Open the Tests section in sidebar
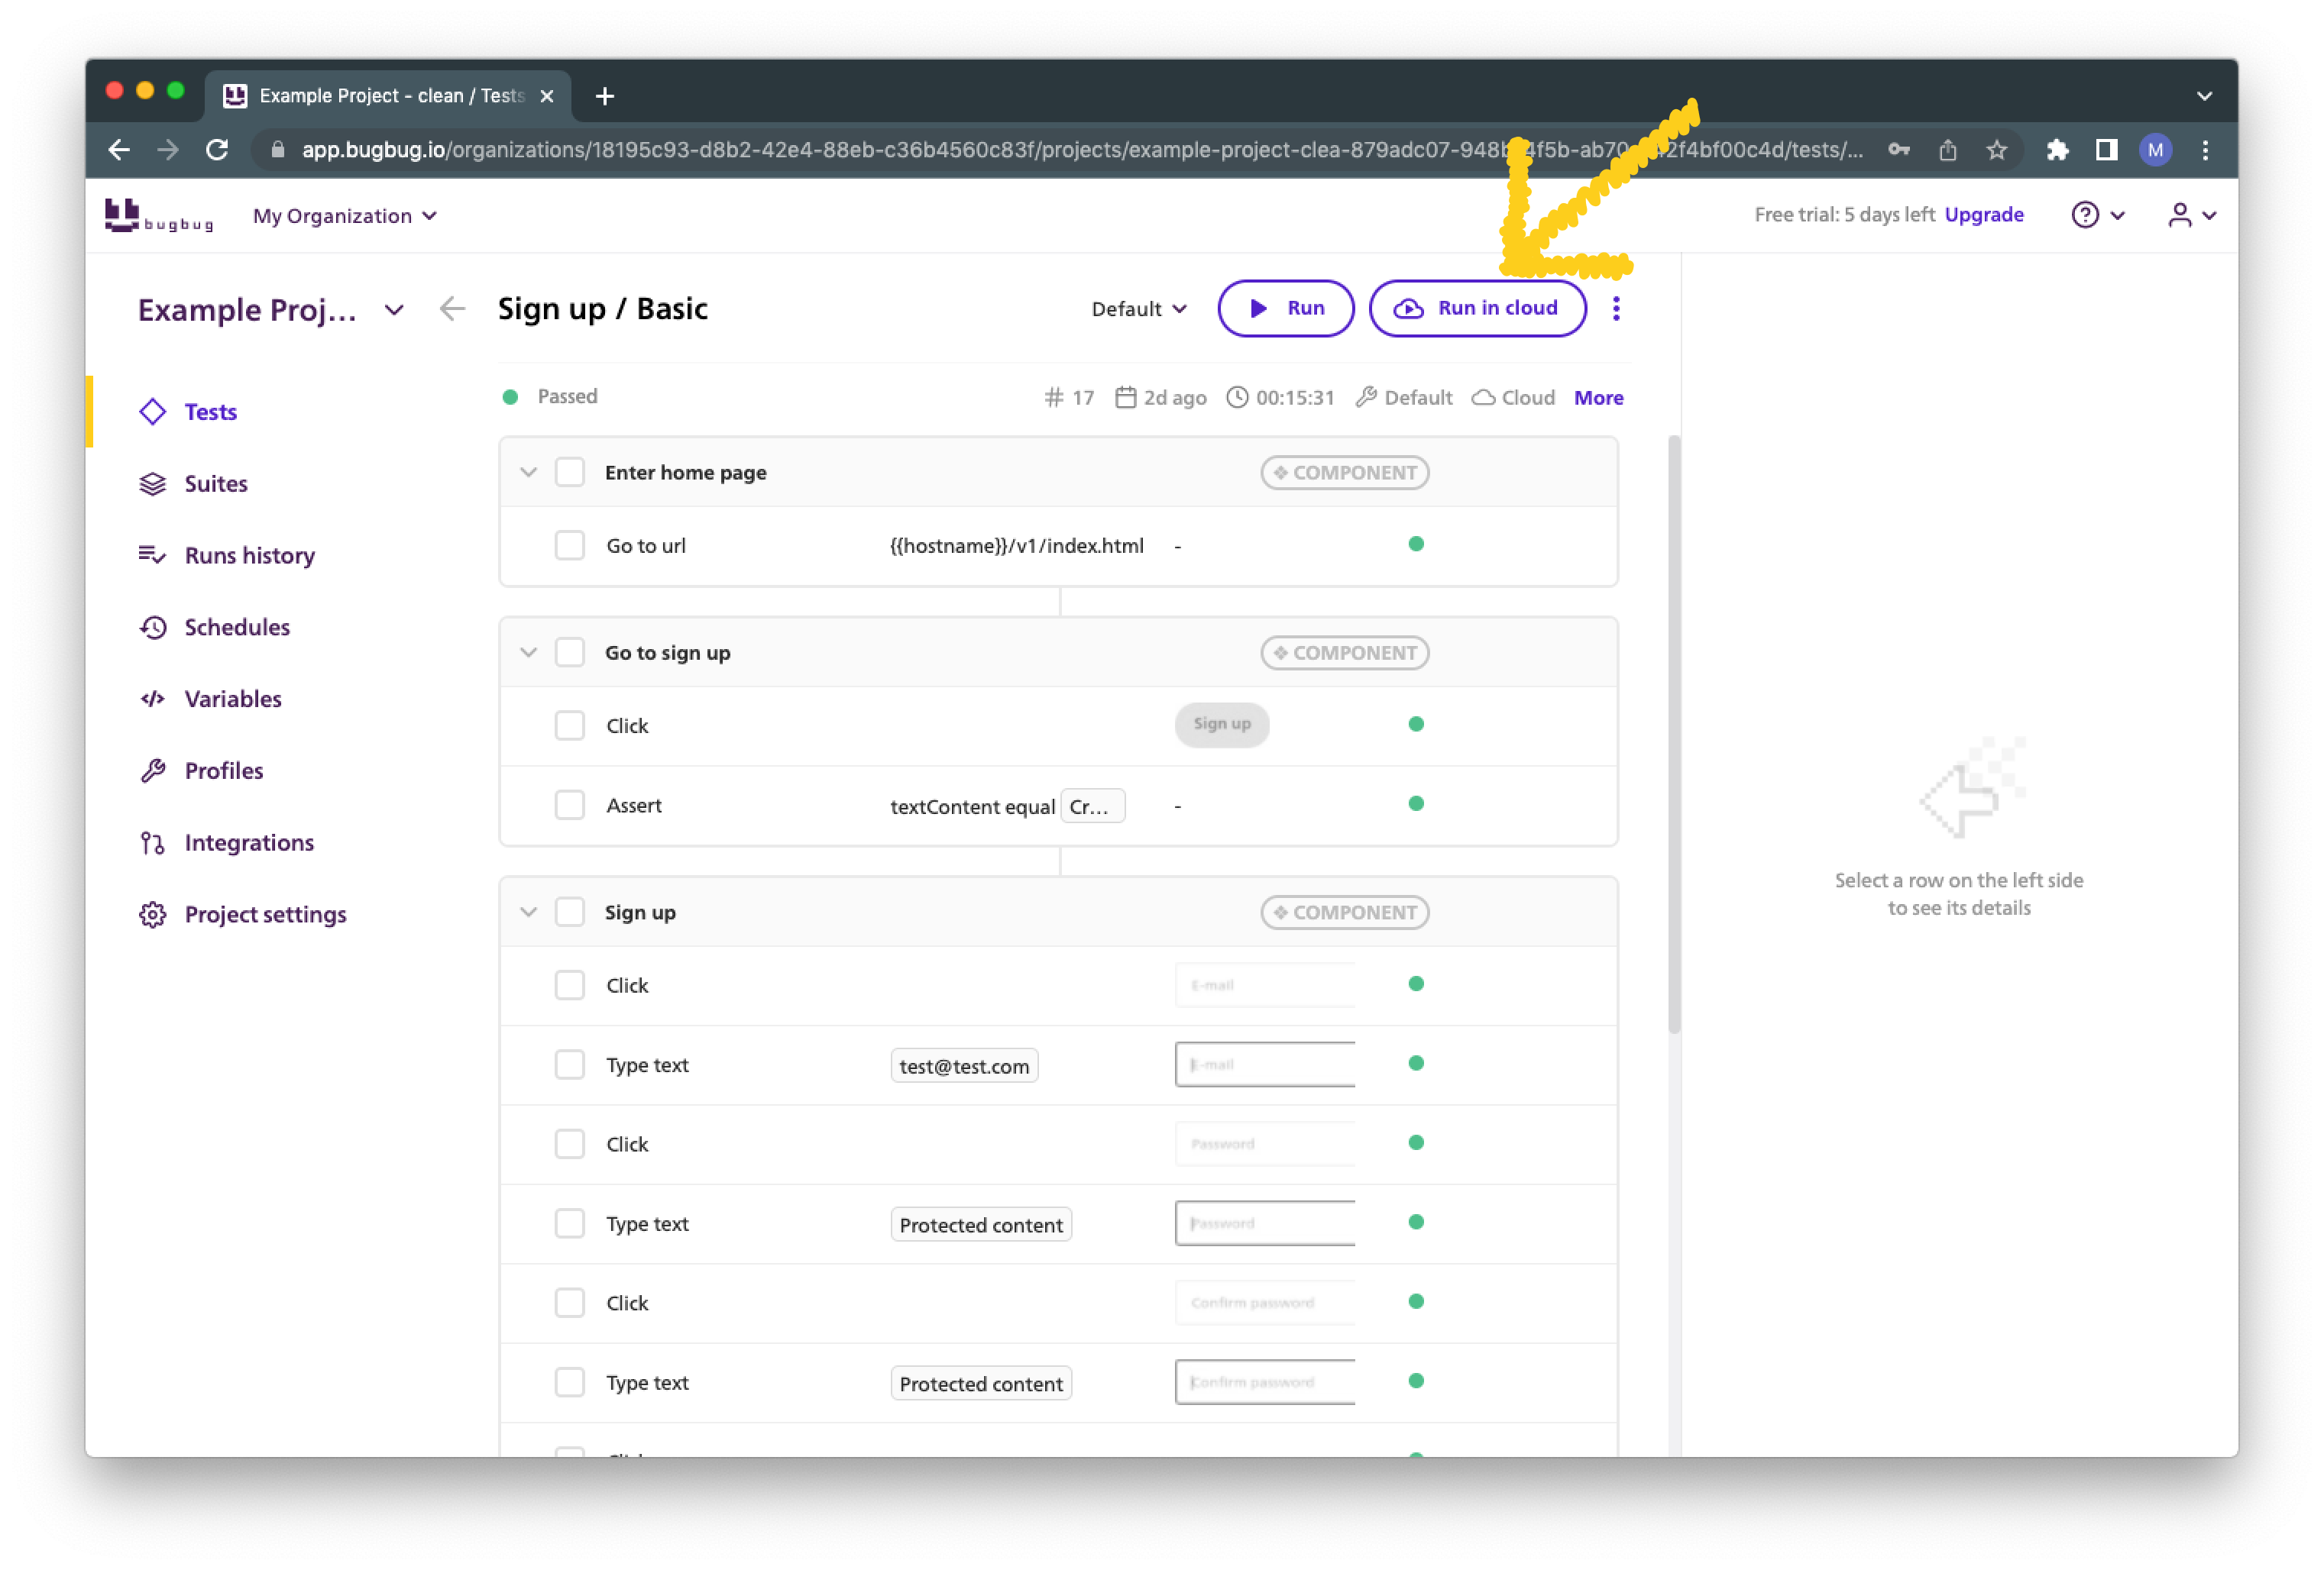Viewport: 2324px width, 1570px height. tap(188, 413)
